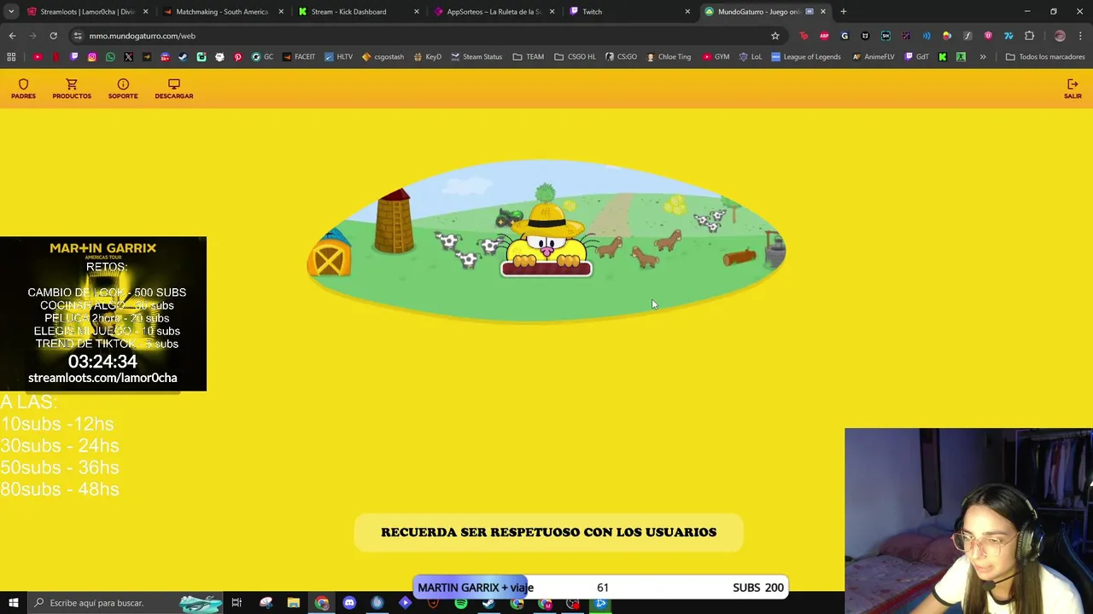1093x614 pixels.
Task: Open the HLTV bookmark
Action: [338, 57]
